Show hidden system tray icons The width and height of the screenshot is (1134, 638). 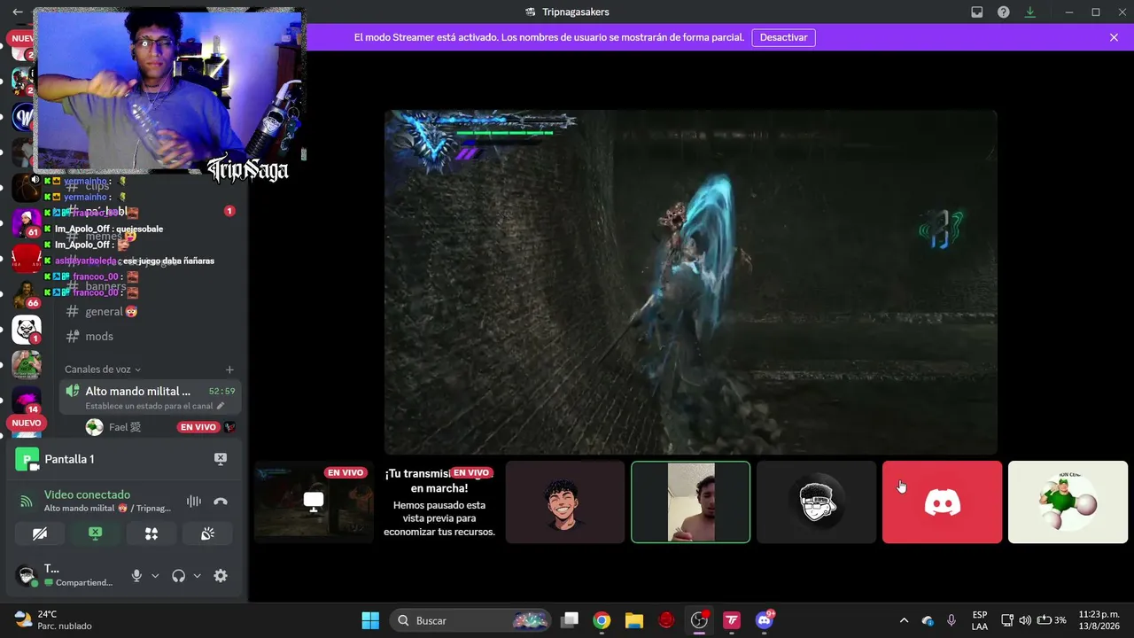(904, 620)
